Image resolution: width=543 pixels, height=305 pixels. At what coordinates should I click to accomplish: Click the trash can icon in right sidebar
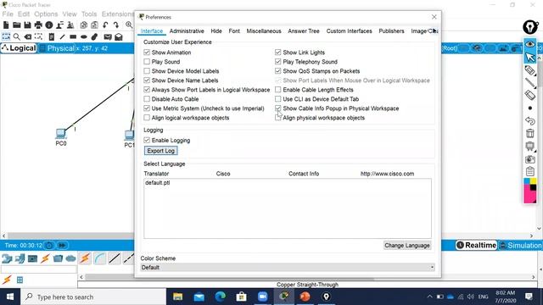point(529,134)
